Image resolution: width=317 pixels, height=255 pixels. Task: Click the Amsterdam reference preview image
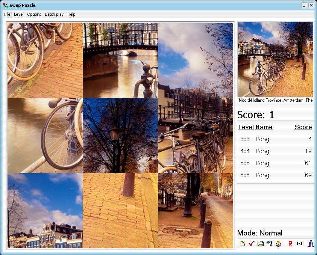[x=276, y=59]
